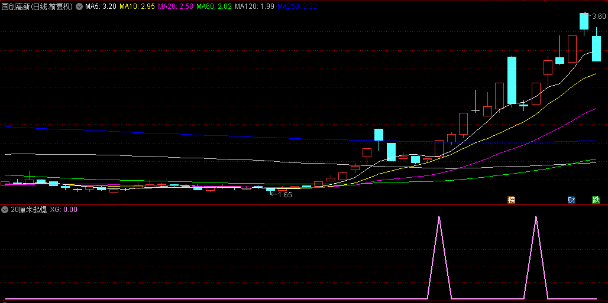Click the first XG signal spike peak
608x303 pixels.
click(439, 217)
